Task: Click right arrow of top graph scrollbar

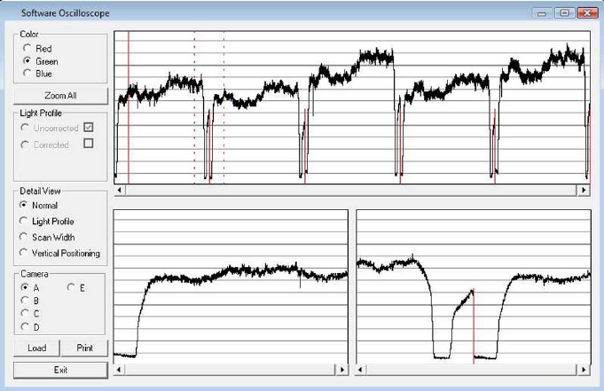Action: tap(584, 190)
